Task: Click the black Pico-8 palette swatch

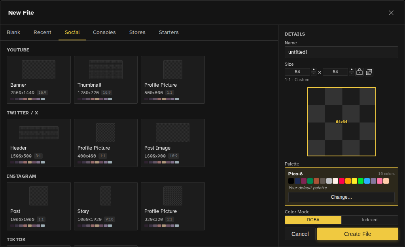Action: coord(291,181)
